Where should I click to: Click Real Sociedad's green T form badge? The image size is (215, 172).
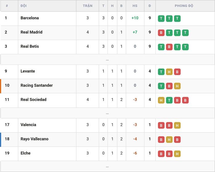coord(169,100)
